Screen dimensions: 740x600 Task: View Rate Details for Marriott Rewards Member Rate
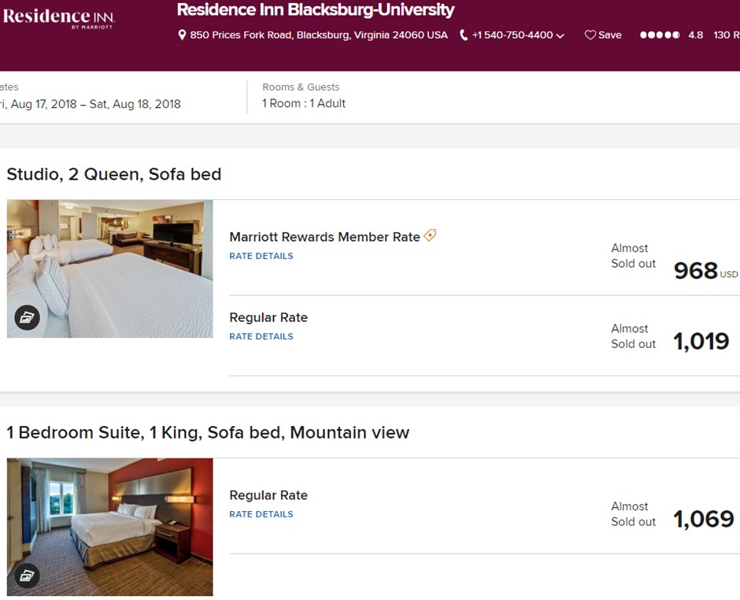tap(261, 256)
